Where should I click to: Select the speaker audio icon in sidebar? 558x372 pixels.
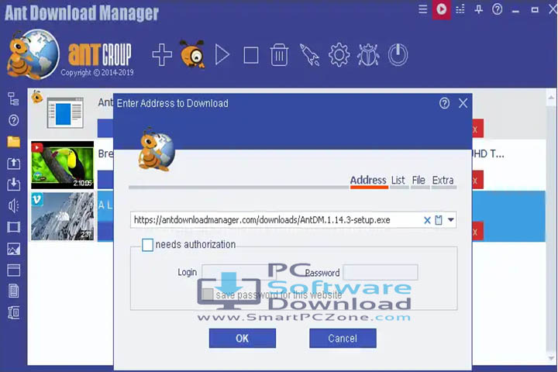(13, 205)
